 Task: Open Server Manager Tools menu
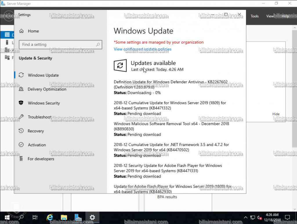255,16
